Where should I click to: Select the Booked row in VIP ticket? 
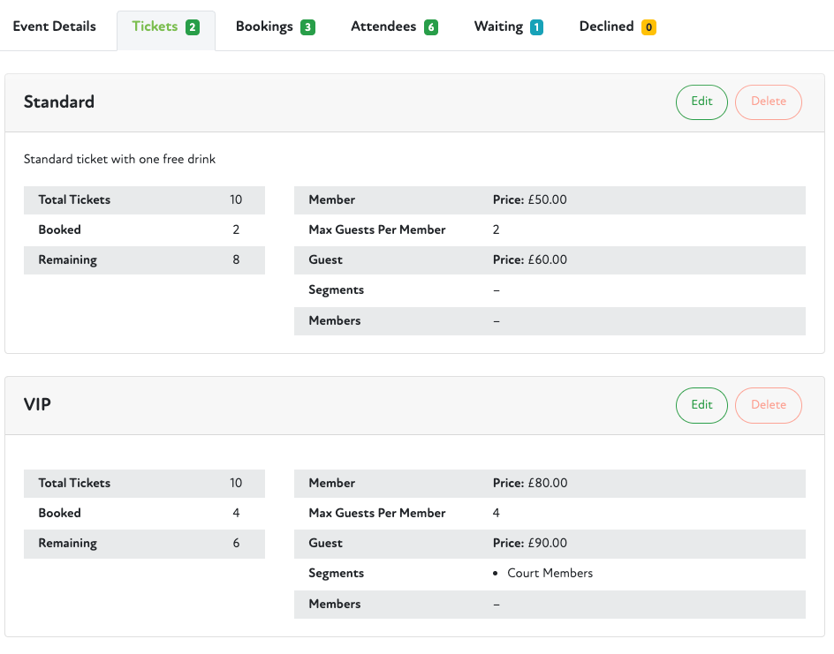click(144, 513)
